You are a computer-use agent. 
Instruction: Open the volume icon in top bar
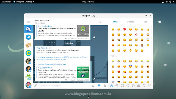click(x=167, y=2)
